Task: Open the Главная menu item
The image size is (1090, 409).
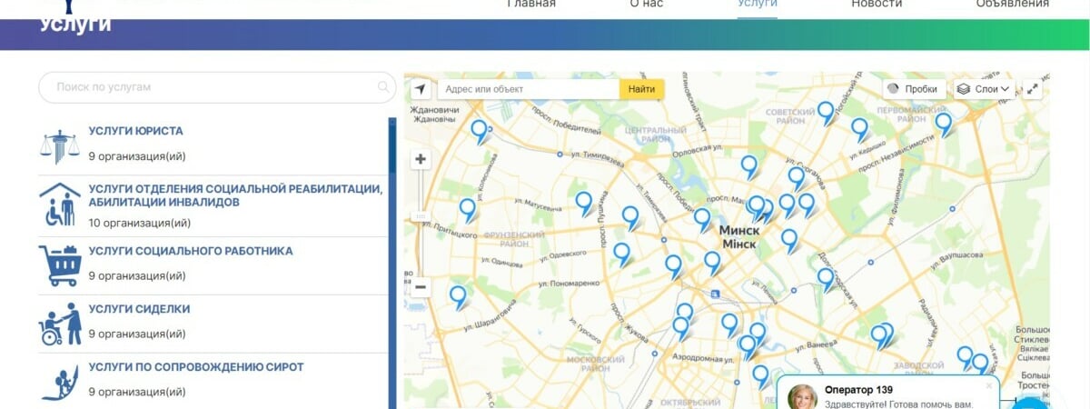Action: (530, 5)
